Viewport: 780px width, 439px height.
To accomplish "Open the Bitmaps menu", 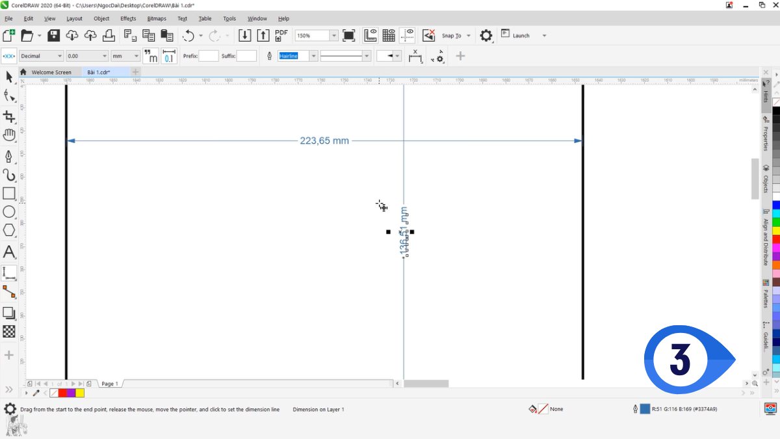I will pyautogui.click(x=157, y=18).
